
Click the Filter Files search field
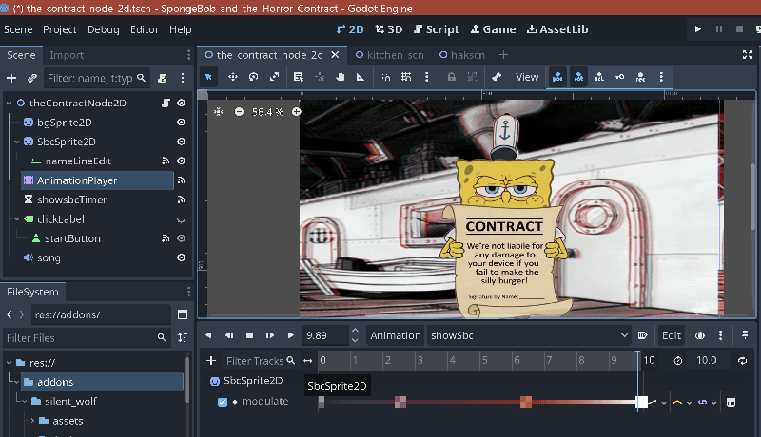point(87,337)
